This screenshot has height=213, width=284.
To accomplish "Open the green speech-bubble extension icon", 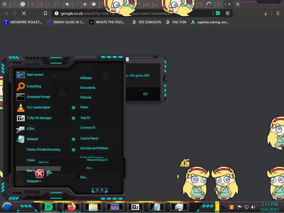I will (218, 13).
